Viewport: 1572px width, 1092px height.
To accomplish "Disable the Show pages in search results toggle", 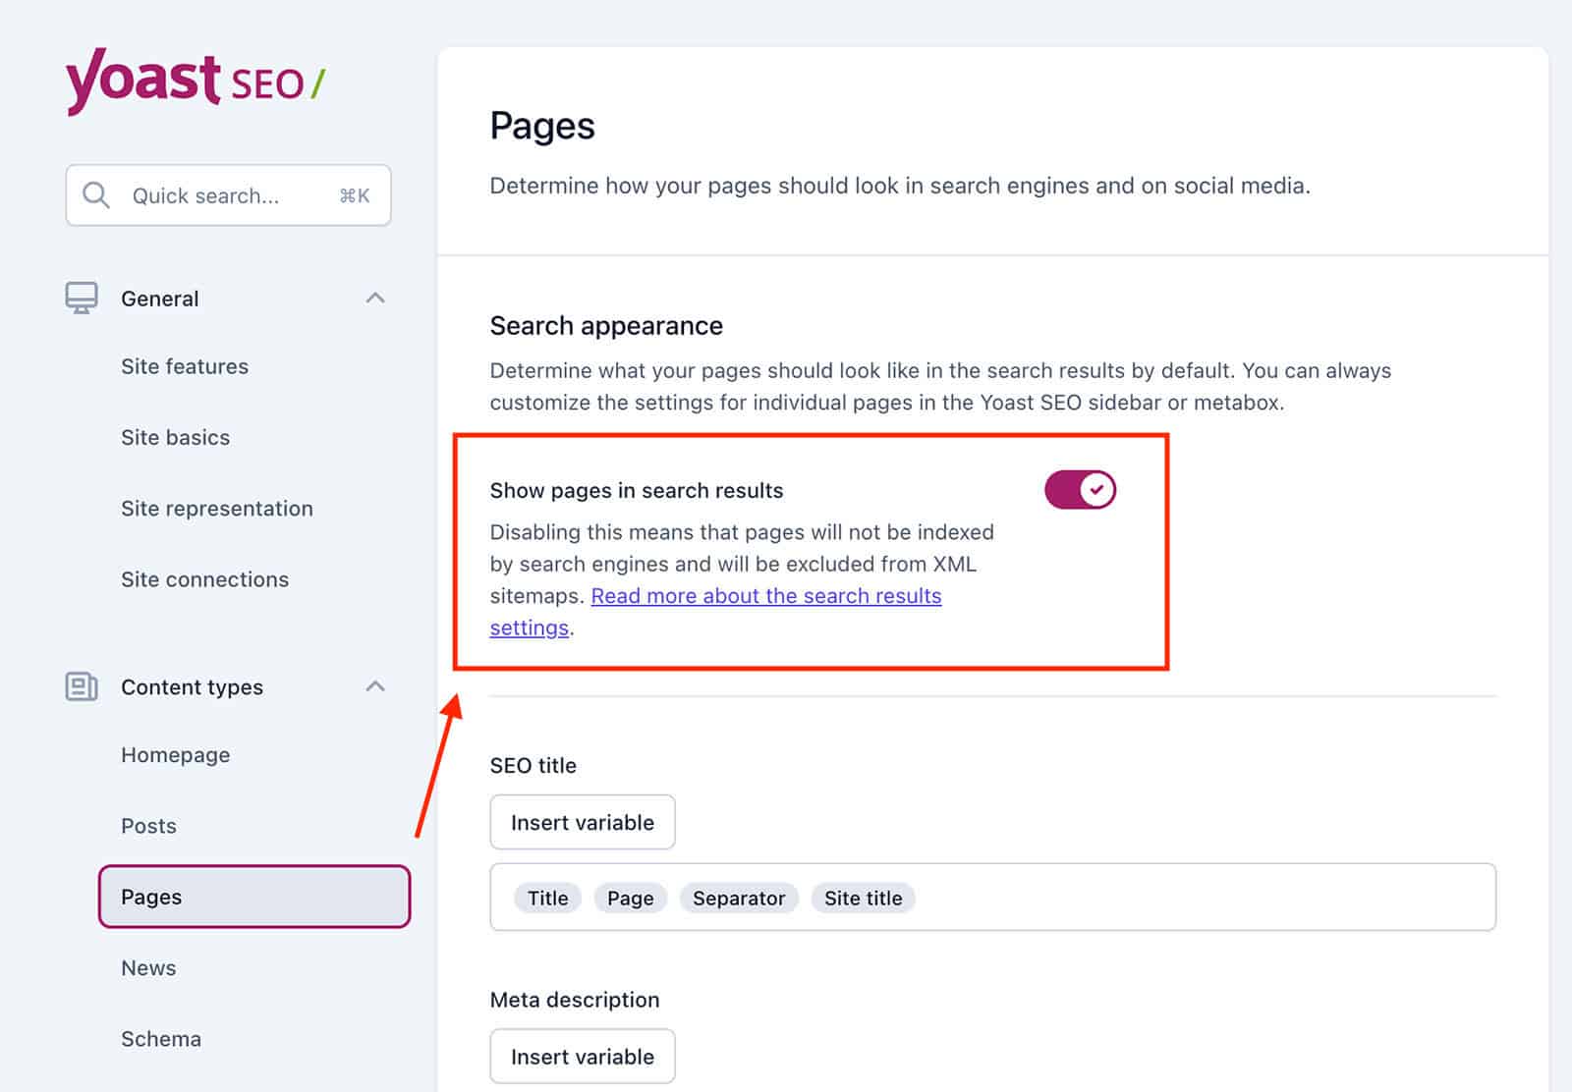I will click(1079, 489).
